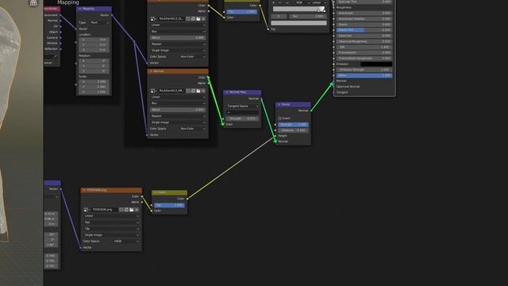Collapse the Mapping node via header arrow

pos(80,9)
